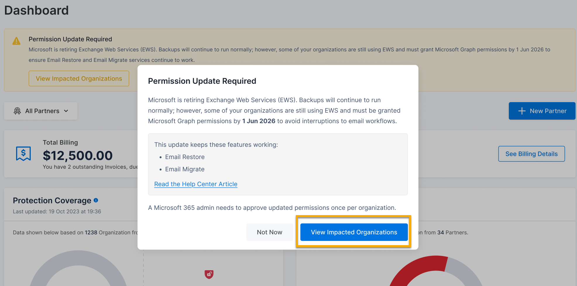577x286 pixels.
Task: Click the partners badge icon beside All Partners
Action: (17, 111)
